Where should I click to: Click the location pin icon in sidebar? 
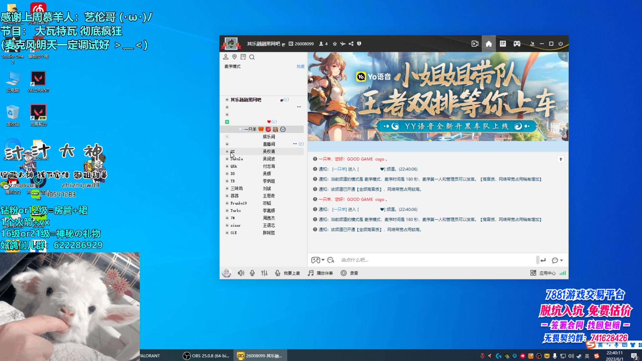[234, 57]
